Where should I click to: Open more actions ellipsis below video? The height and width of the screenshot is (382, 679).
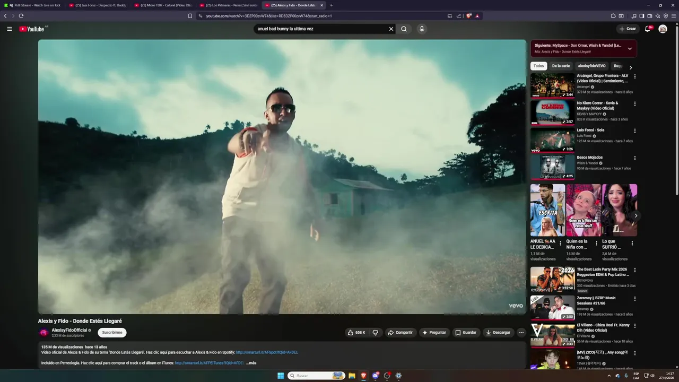(521, 333)
